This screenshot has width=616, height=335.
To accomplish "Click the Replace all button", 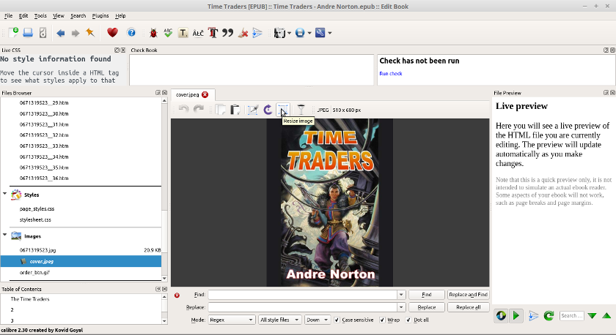I will pos(468,307).
